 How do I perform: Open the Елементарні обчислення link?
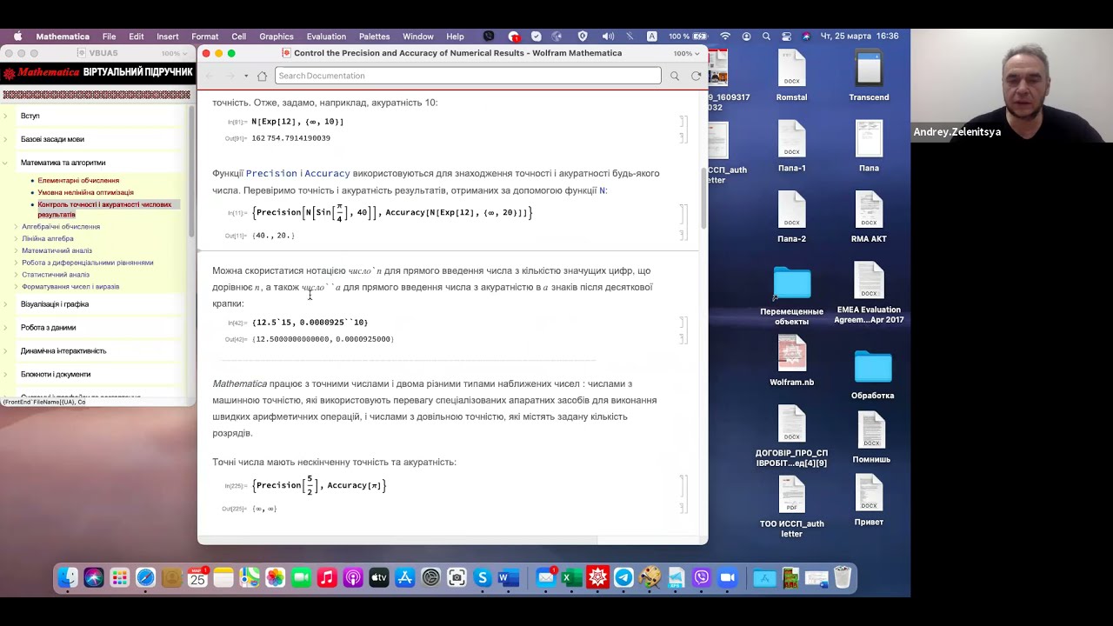pos(78,181)
